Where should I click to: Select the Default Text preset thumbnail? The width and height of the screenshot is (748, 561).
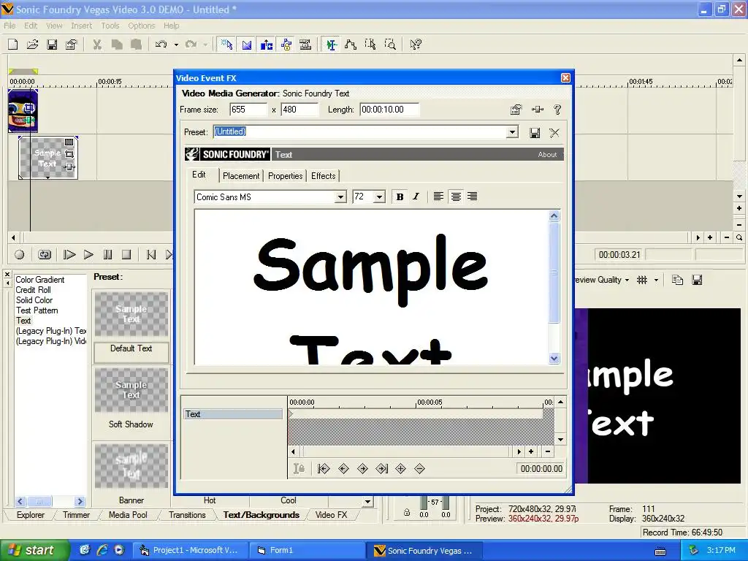131,314
